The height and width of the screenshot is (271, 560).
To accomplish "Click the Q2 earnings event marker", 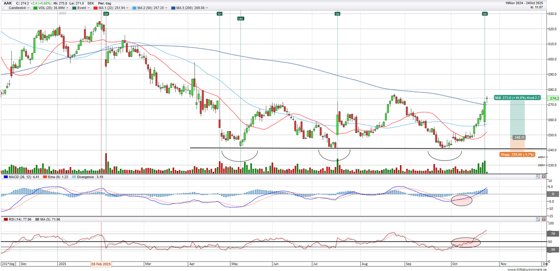I will coord(337,14).
